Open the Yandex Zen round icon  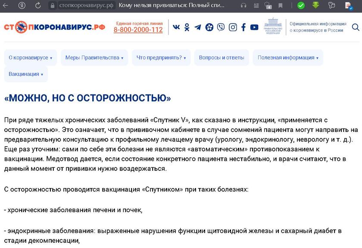tap(209, 27)
